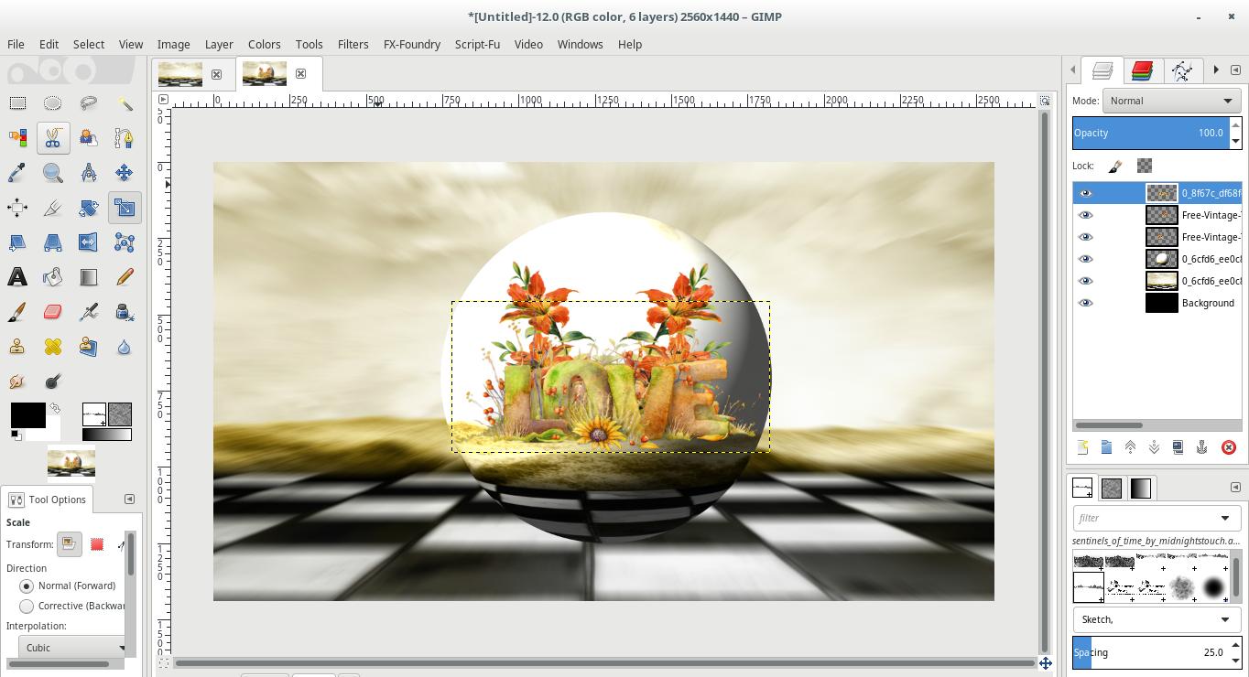Open the canvas navigation preview icon
The image size is (1249, 677).
[x=1045, y=662]
